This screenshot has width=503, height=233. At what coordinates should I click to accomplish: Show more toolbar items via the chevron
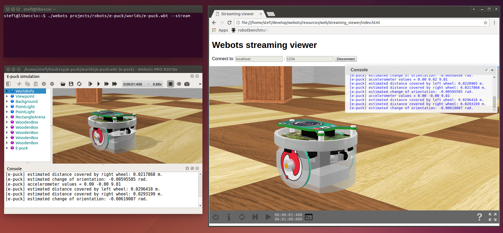pos(200,84)
